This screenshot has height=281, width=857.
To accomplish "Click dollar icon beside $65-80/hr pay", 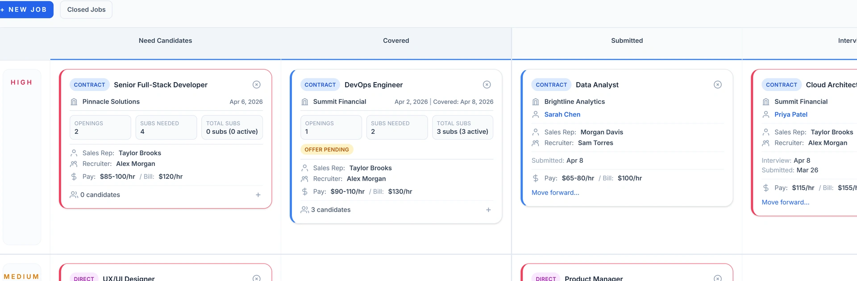I will pyautogui.click(x=536, y=178).
